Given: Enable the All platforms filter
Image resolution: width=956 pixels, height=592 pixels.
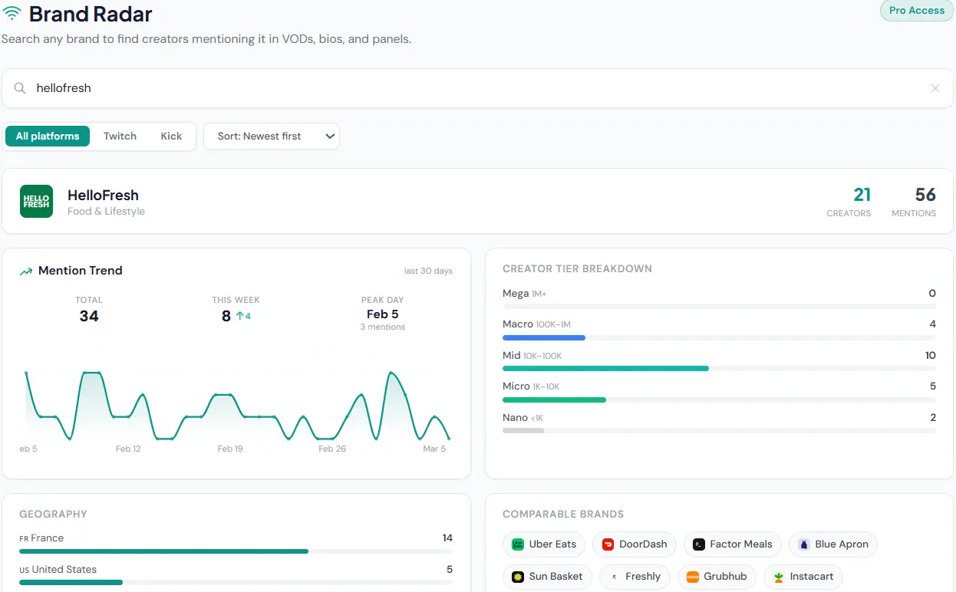Looking at the screenshot, I should click(47, 136).
